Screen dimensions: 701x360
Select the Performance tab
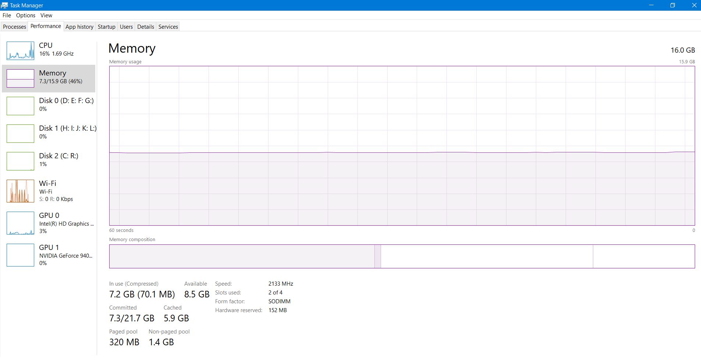click(46, 26)
